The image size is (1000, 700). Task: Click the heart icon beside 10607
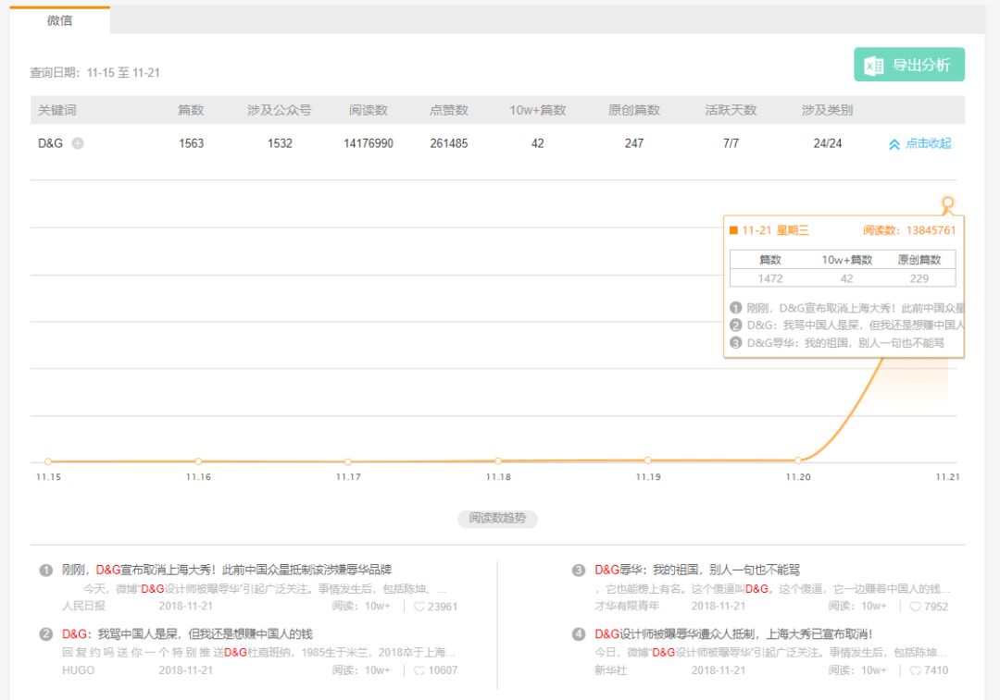(419, 670)
